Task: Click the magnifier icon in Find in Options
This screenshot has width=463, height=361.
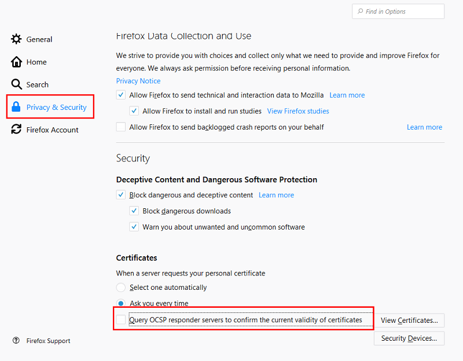Action: 360,11
